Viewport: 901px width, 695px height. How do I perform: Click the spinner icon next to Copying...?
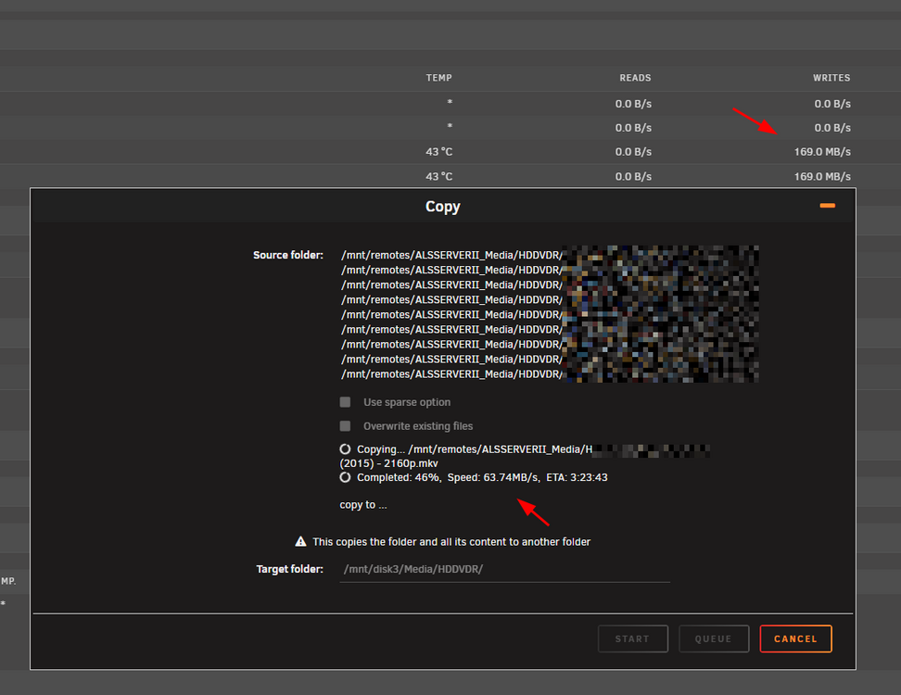(x=345, y=449)
